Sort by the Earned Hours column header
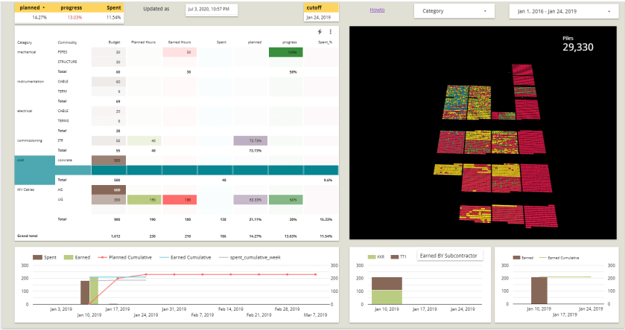The height and width of the screenshot is (330, 625). point(180,42)
